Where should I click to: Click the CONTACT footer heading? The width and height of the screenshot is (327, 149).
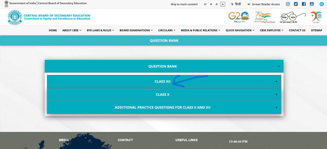coord(125,140)
